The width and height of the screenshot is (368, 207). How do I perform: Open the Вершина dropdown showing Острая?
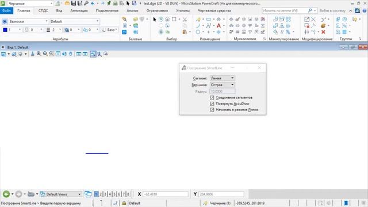point(222,85)
